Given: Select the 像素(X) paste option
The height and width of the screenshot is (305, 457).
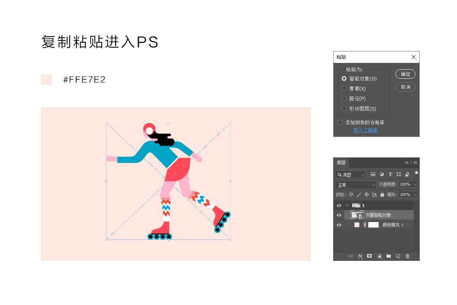Looking at the screenshot, I should point(344,88).
